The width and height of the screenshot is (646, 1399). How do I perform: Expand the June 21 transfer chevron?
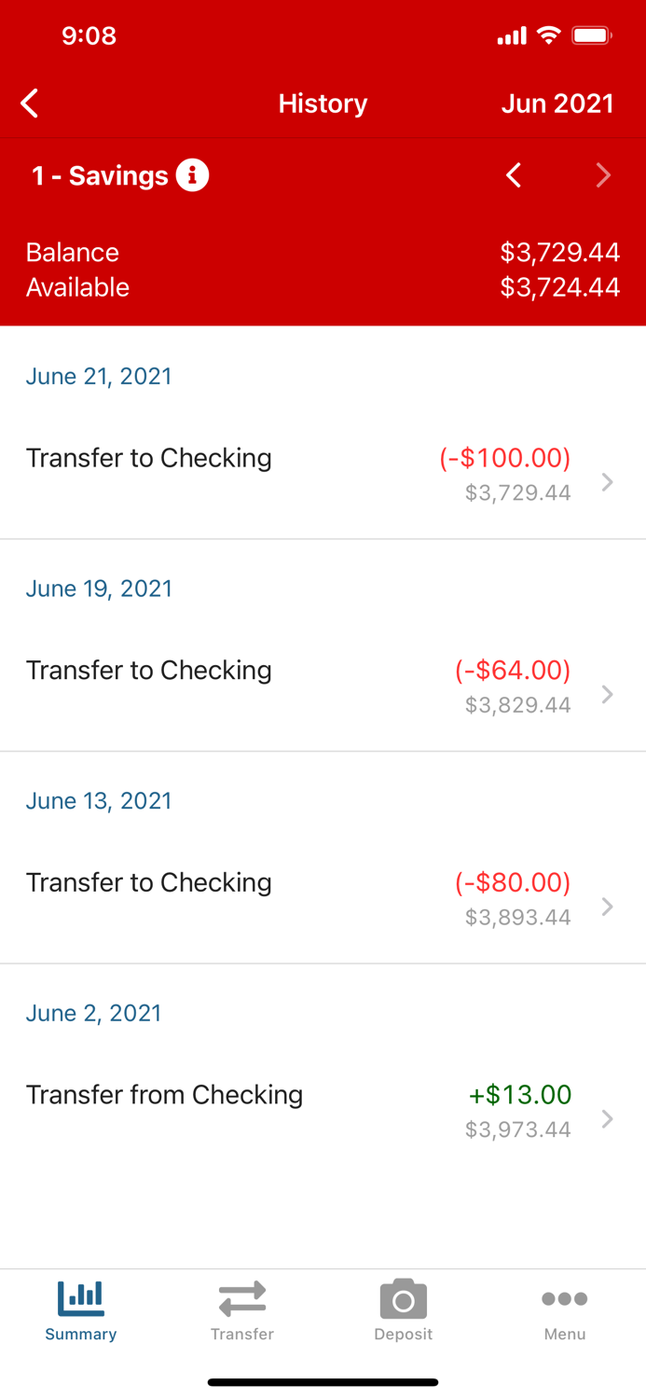click(607, 482)
